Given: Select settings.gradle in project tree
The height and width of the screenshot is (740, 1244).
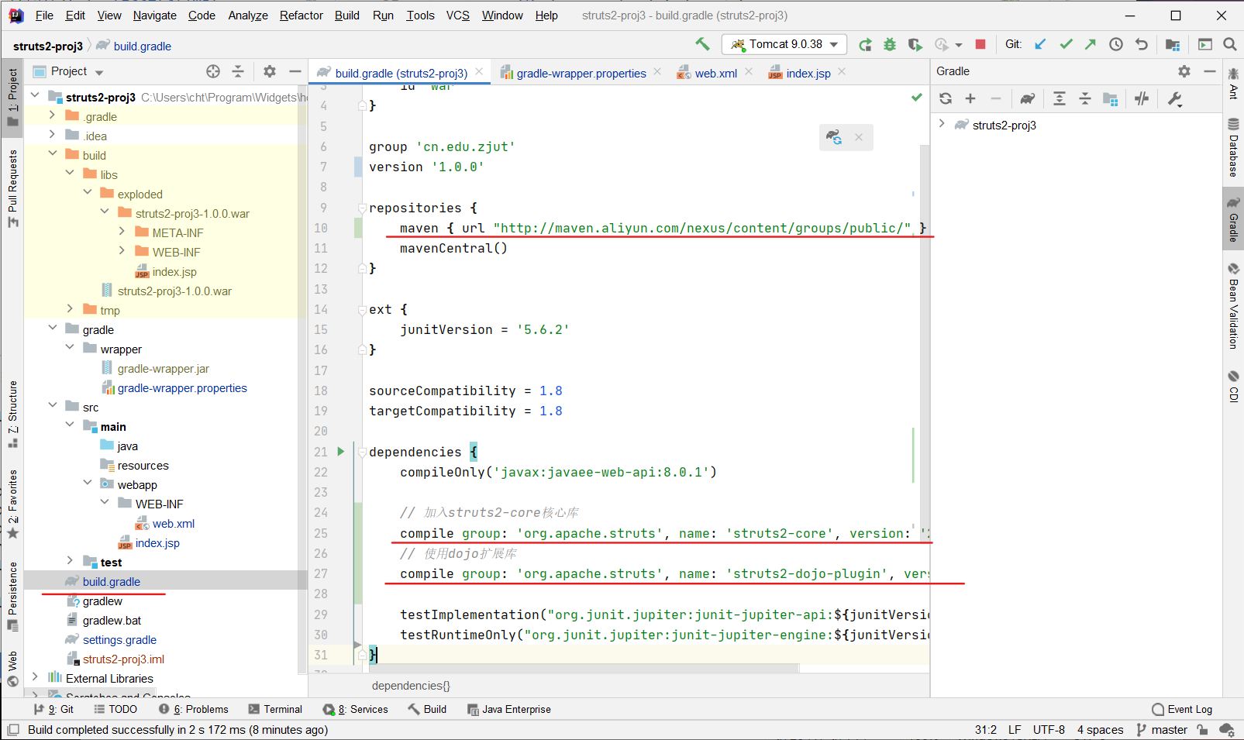Looking at the screenshot, I should (119, 639).
